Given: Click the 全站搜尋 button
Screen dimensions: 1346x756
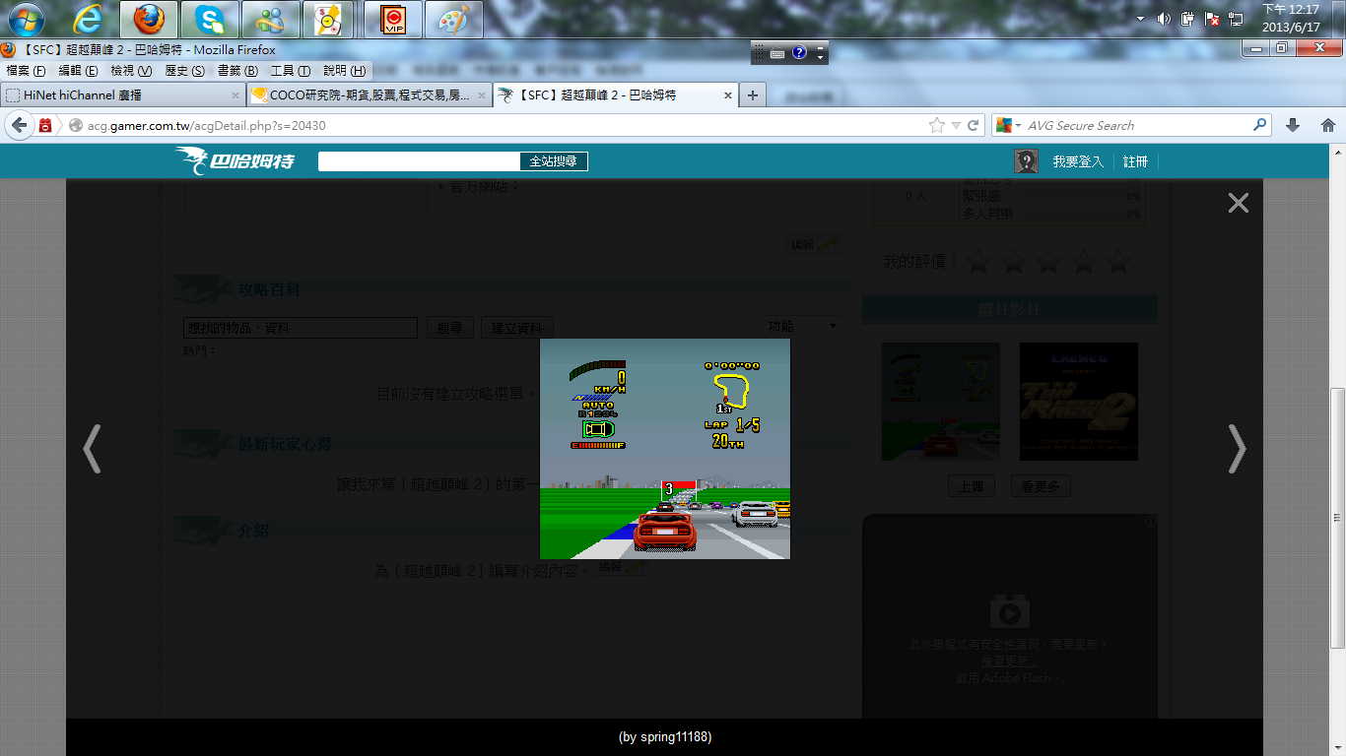Looking at the screenshot, I should coord(553,161).
